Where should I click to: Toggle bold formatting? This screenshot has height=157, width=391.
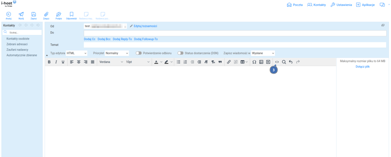[49, 62]
